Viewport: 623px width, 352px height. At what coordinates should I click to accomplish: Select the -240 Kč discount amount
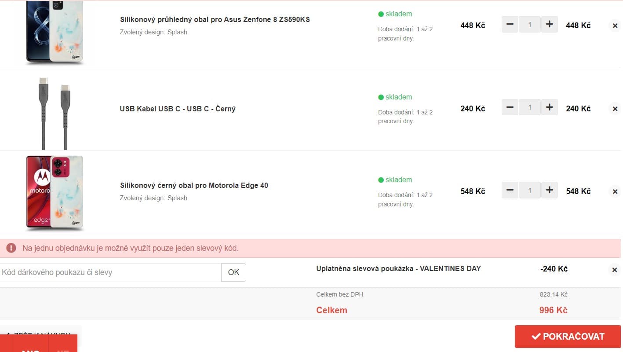(554, 269)
